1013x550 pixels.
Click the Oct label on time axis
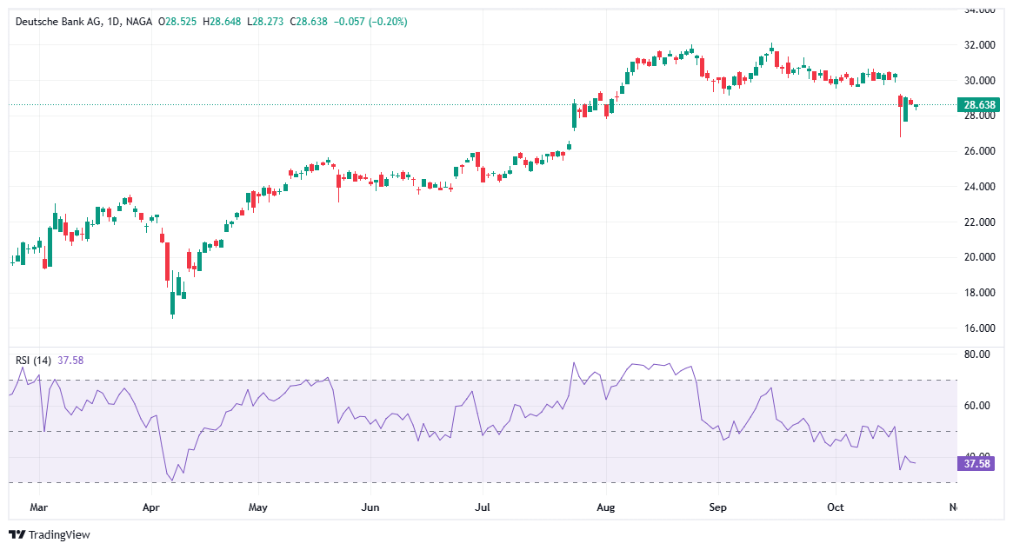pos(836,507)
